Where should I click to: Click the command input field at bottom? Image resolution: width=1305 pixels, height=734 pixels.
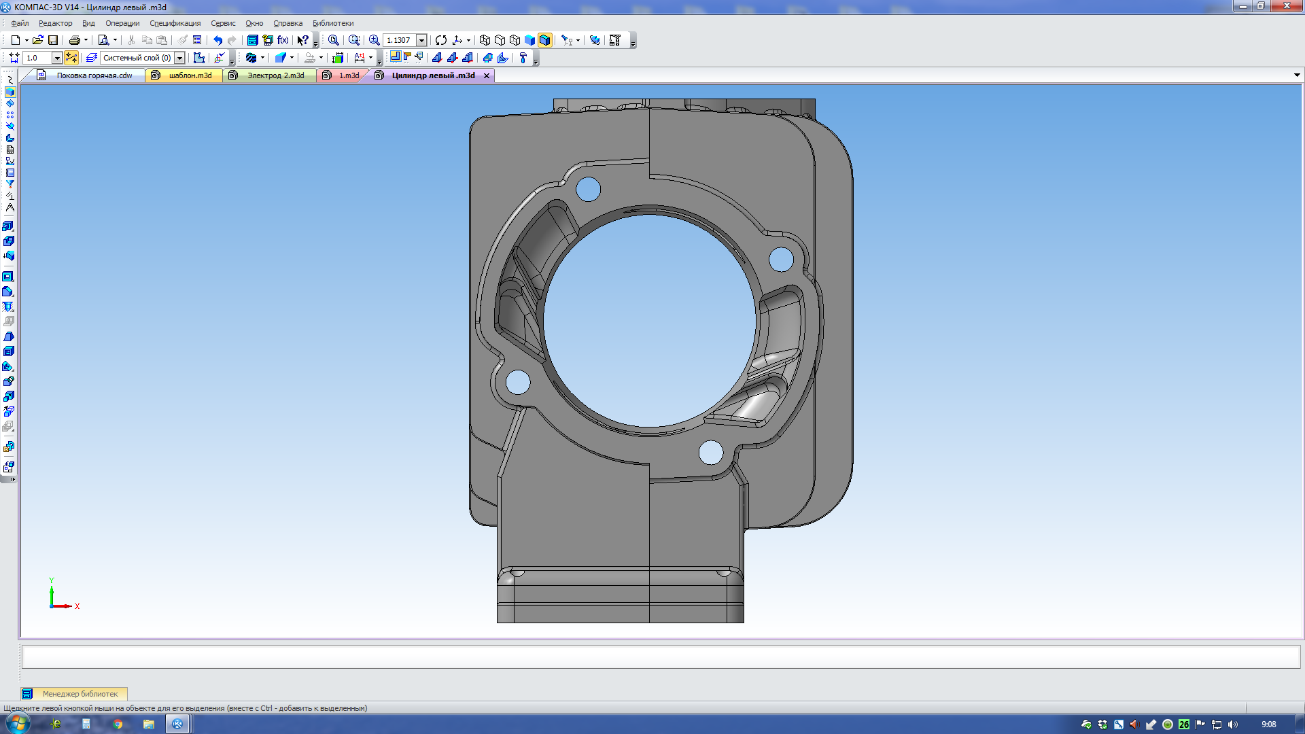(661, 657)
